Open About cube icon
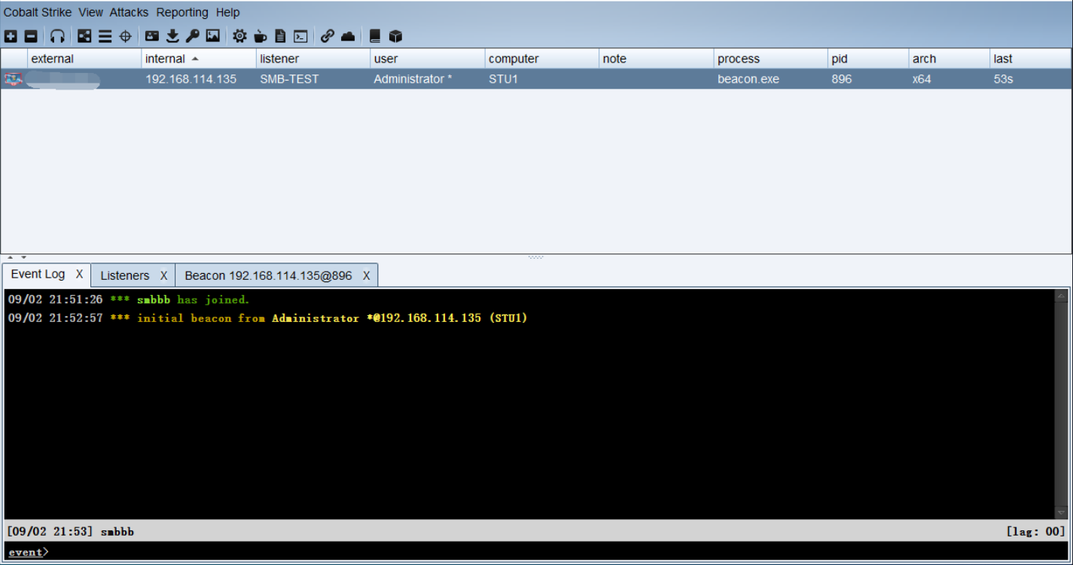 [395, 36]
